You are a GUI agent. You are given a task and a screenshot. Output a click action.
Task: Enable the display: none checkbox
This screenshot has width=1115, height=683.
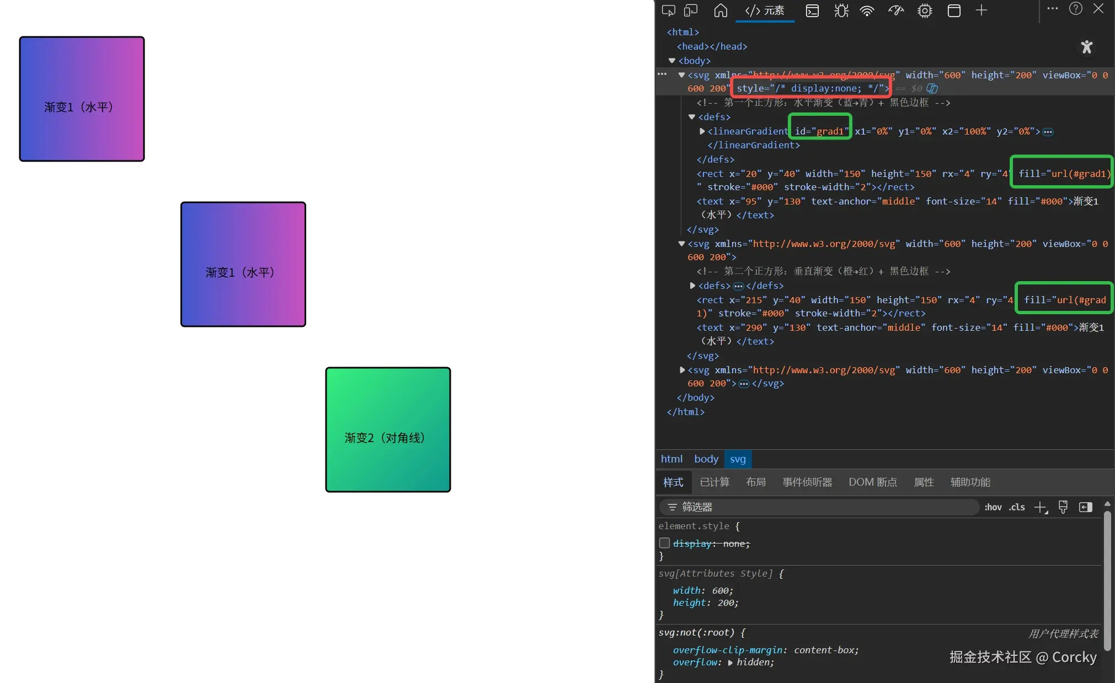[x=665, y=543]
